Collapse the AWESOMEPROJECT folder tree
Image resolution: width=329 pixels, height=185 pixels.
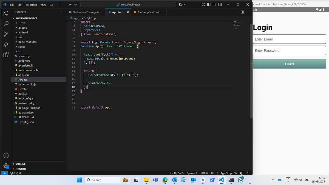click(x=13, y=18)
